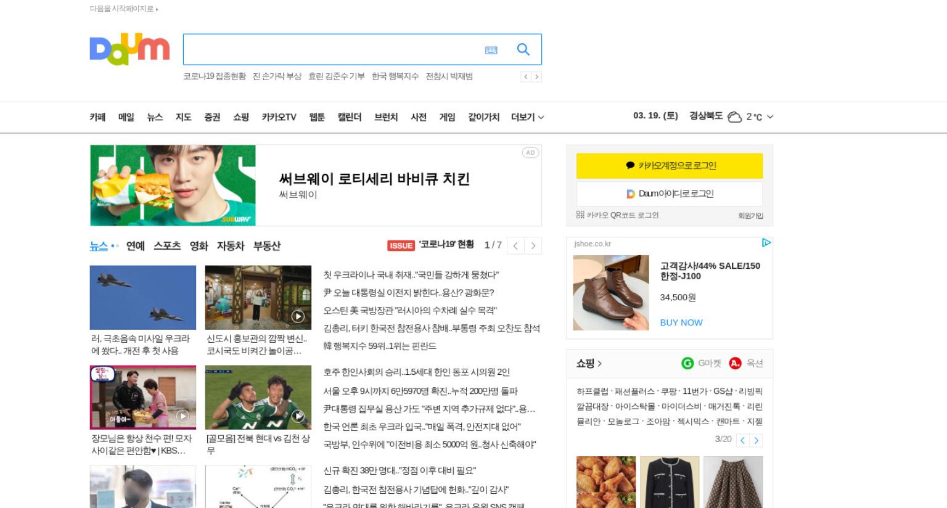
Task: Click the AD badge on Subway banner
Action: pyautogui.click(x=530, y=152)
